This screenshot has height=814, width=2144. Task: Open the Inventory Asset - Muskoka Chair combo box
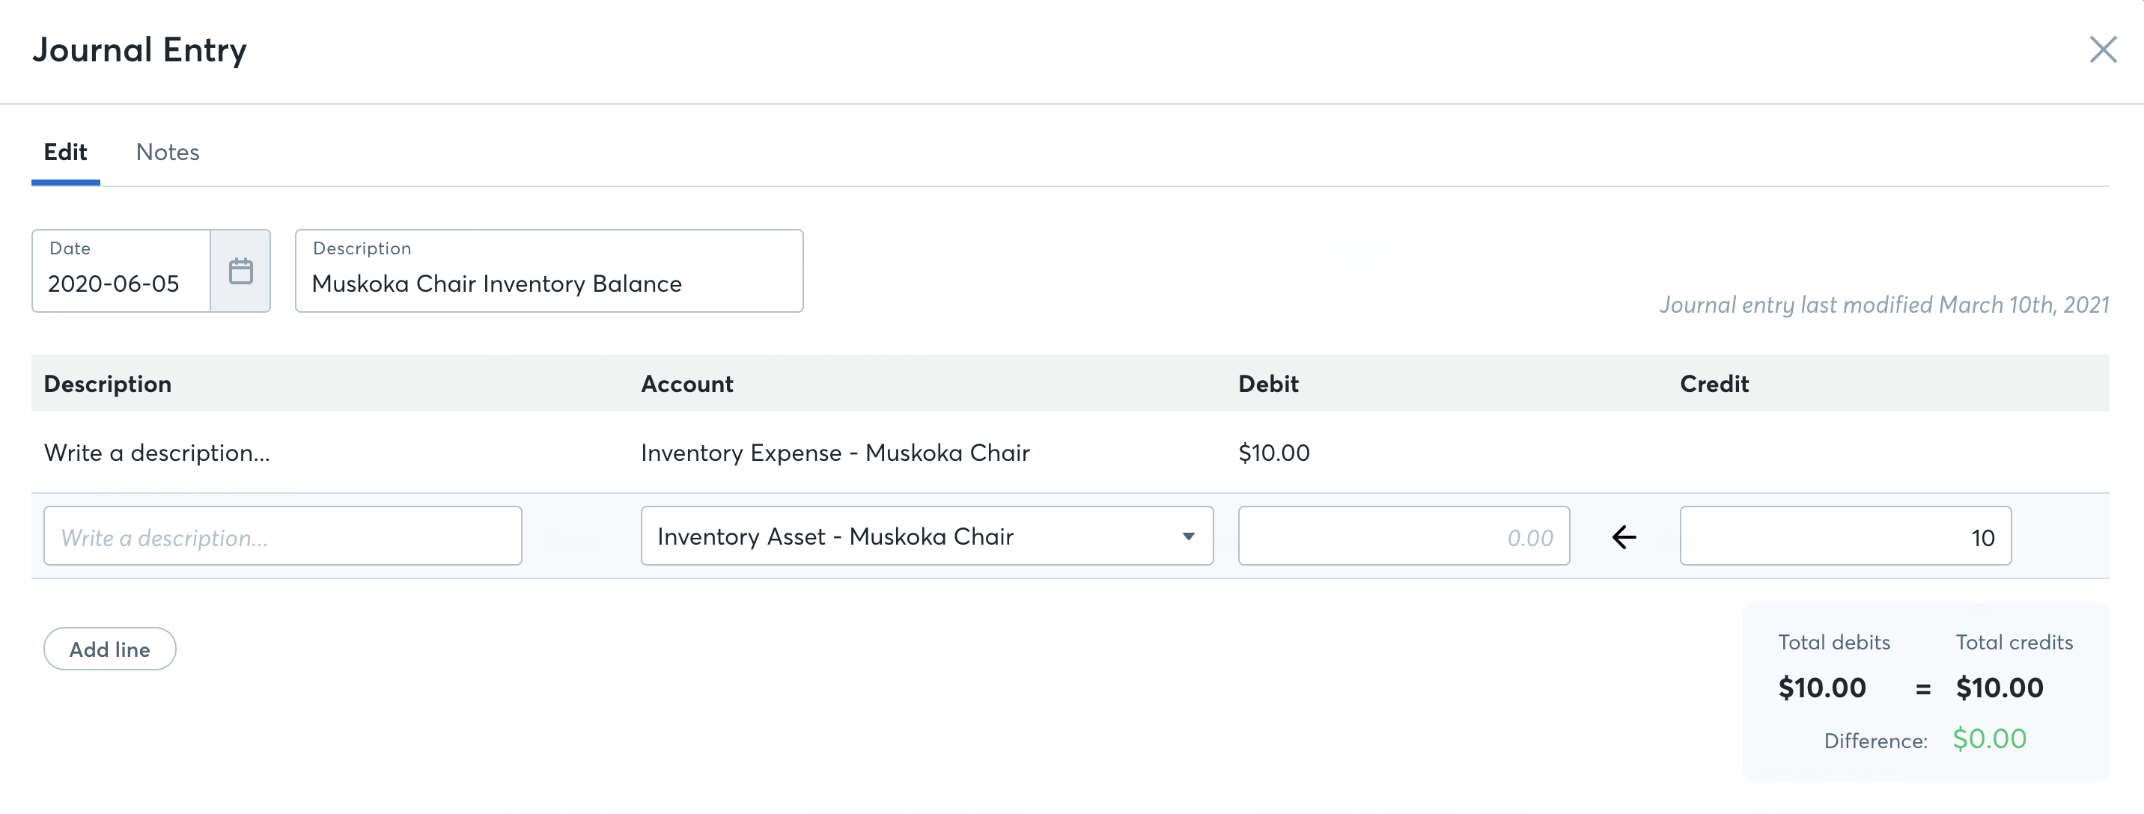pyautogui.click(x=907, y=537)
